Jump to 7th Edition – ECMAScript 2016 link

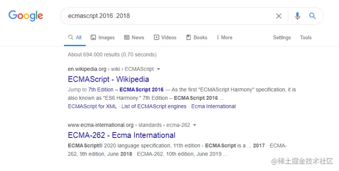[126, 89]
